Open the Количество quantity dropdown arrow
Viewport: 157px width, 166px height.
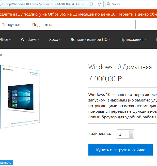(x=132, y=134)
